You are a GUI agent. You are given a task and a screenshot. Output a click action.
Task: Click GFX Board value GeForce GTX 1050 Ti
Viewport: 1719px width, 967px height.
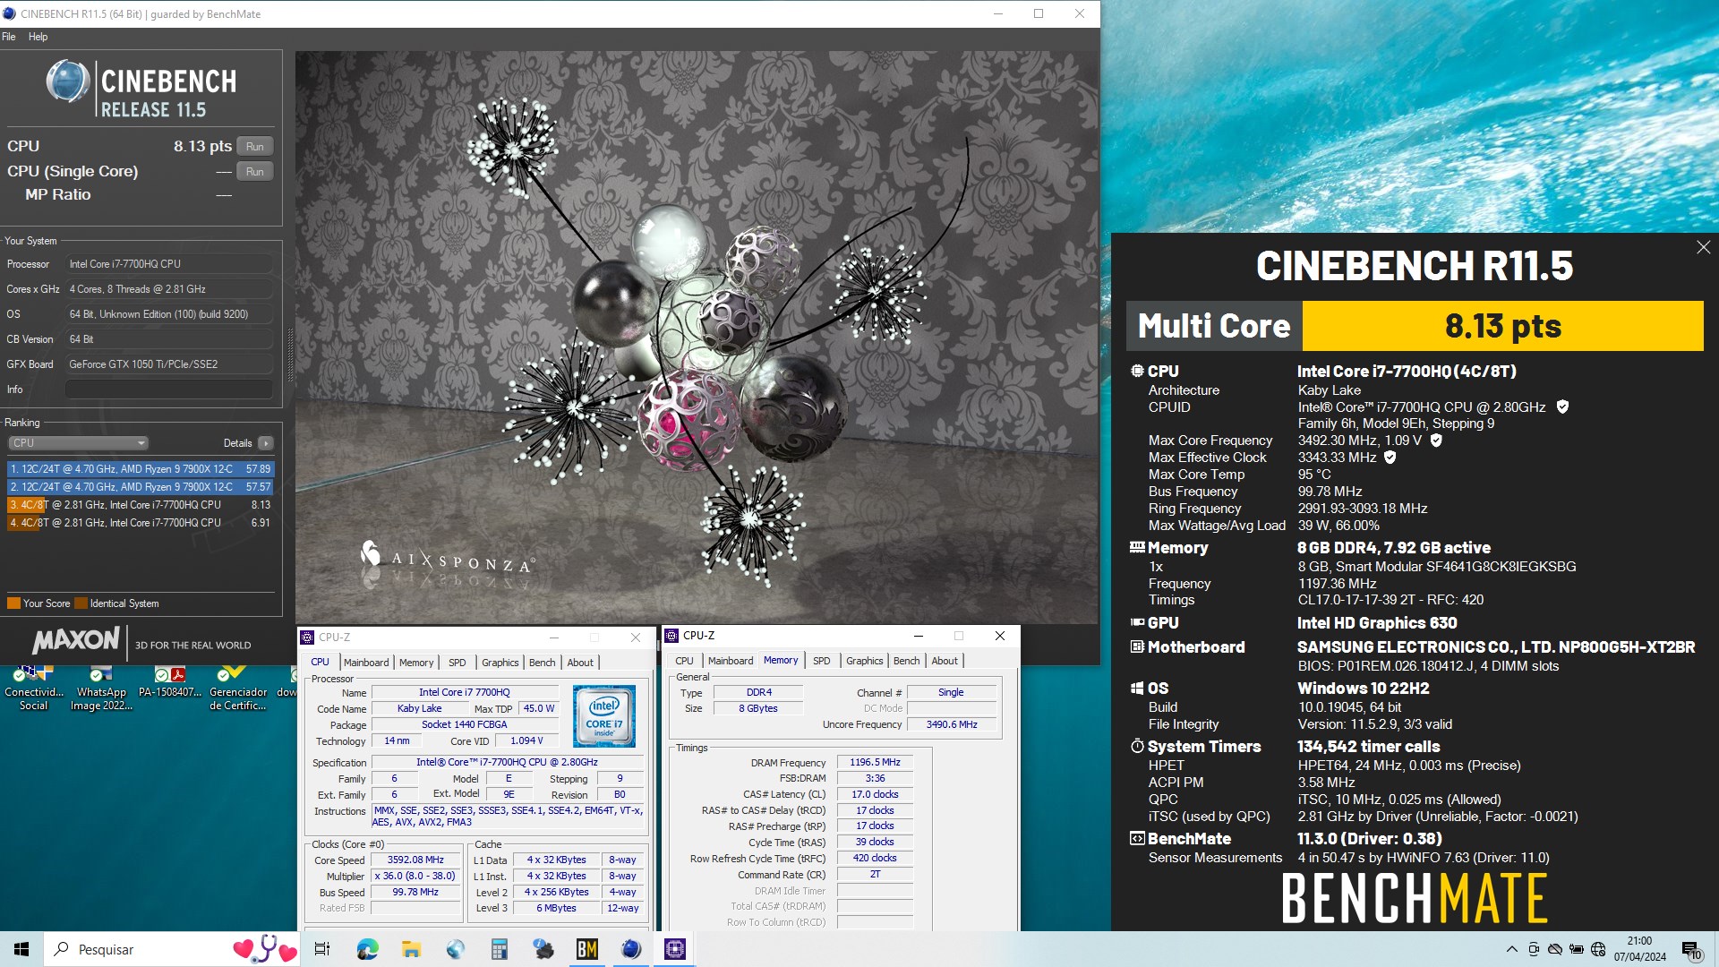click(168, 364)
